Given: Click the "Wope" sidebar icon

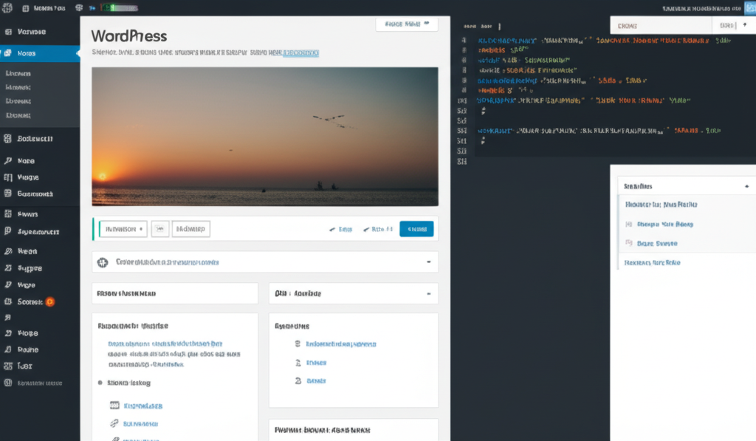Looking at the screenshot, I should [8, 333].
